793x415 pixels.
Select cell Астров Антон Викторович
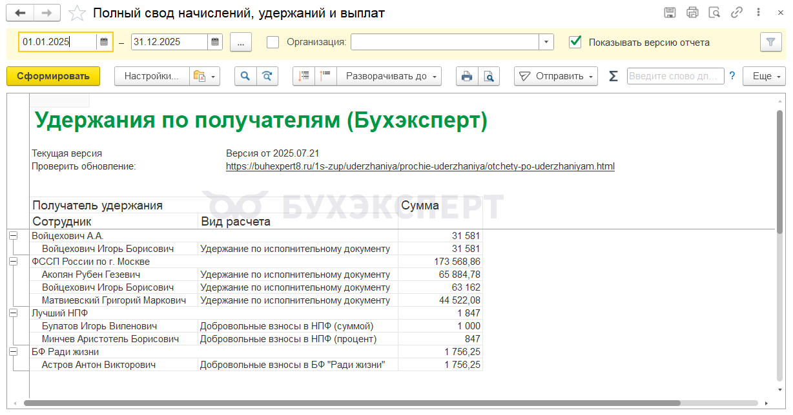(x=114, y=365)
